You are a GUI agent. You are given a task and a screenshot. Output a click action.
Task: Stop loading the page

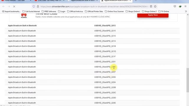[x=14, y=6]
